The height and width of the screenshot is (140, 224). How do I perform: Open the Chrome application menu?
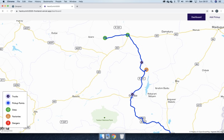pyautogui.click(x=11, y=1)
